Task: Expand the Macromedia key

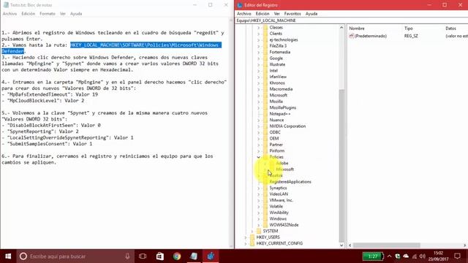Action: point(258,89)
